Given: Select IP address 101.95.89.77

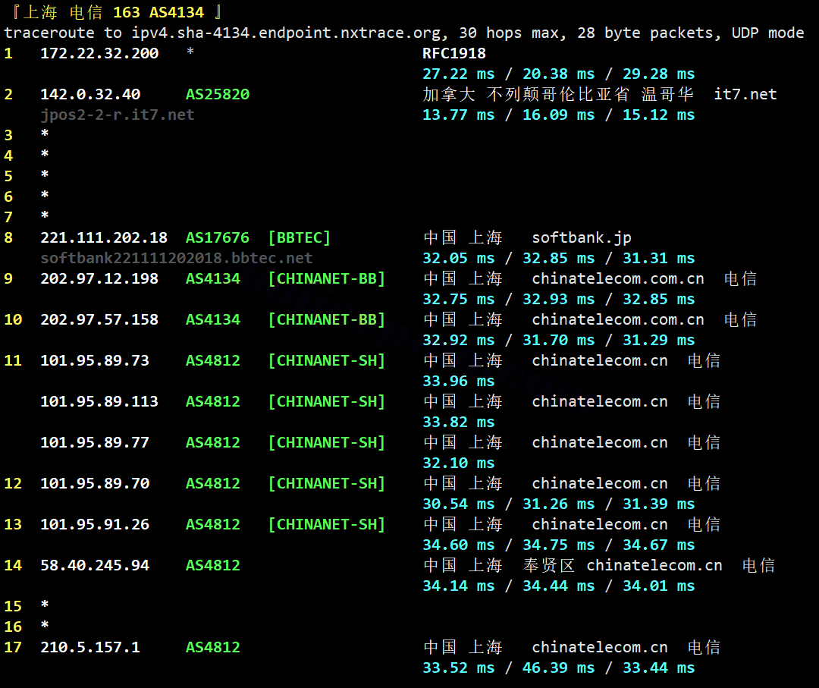Looking at the screenshot, I should click(95, 442).
